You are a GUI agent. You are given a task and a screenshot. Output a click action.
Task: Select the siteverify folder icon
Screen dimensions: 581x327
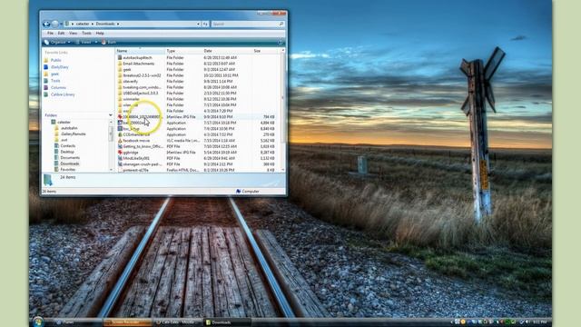120,81
